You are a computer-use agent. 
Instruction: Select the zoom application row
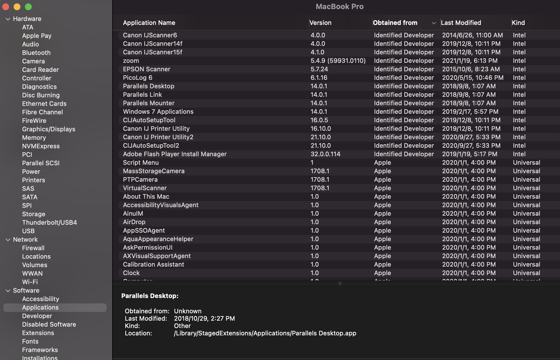point(131,61)
